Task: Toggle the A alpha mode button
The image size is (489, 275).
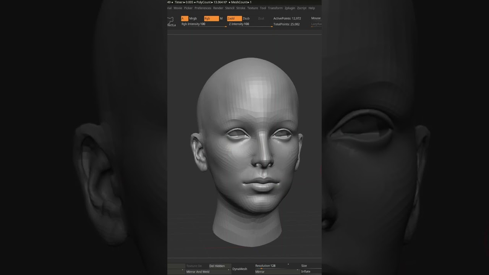Action: tap(185, 18)
